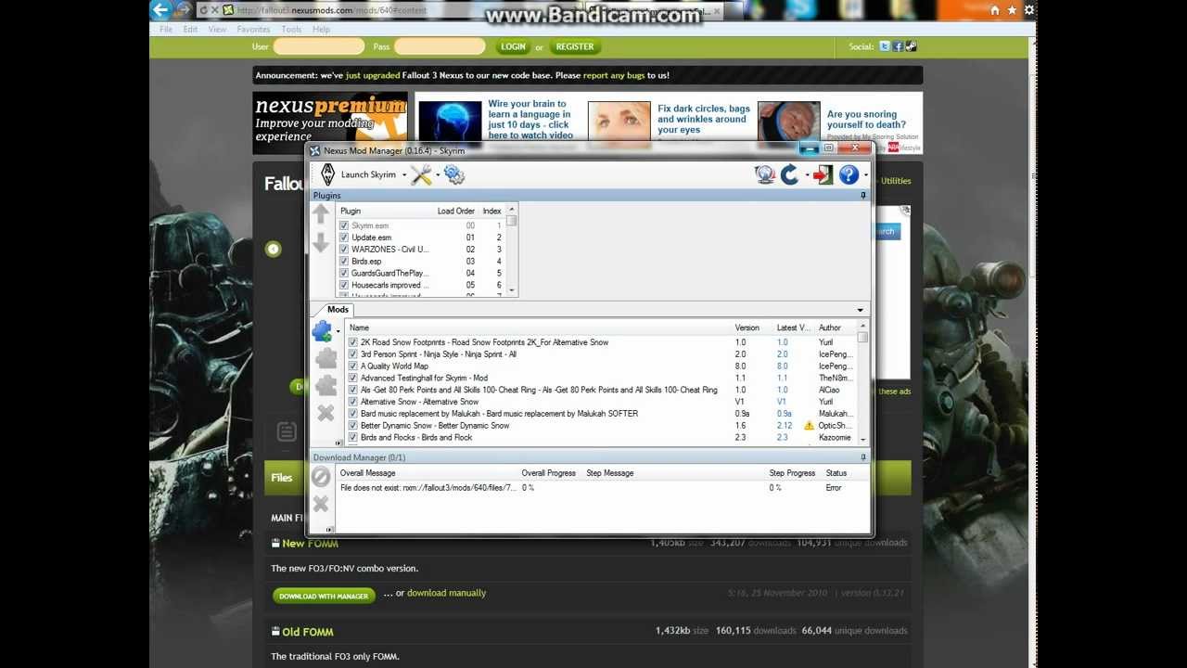Click the blue puzzle add mod icon

[x=322, y=330]
